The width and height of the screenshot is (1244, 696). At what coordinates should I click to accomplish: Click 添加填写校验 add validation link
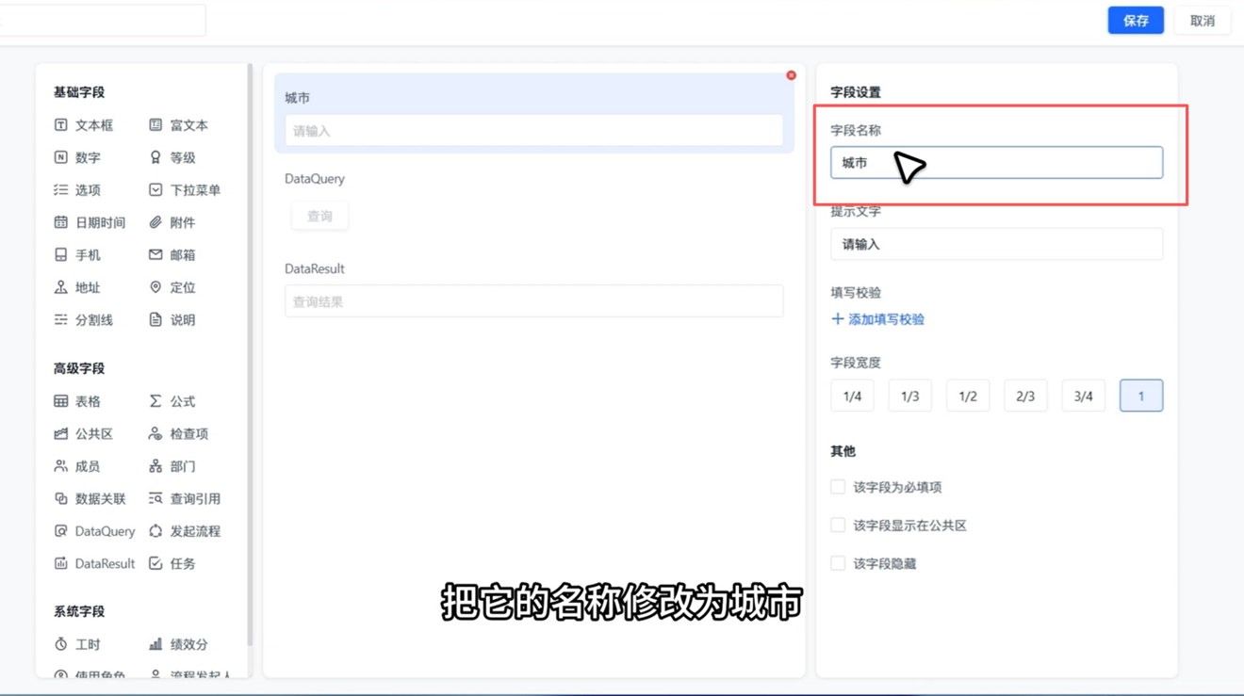point(877,319)
